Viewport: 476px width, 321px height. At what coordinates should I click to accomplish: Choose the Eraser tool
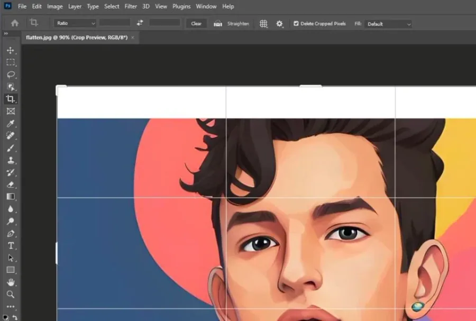pos(11,185)
